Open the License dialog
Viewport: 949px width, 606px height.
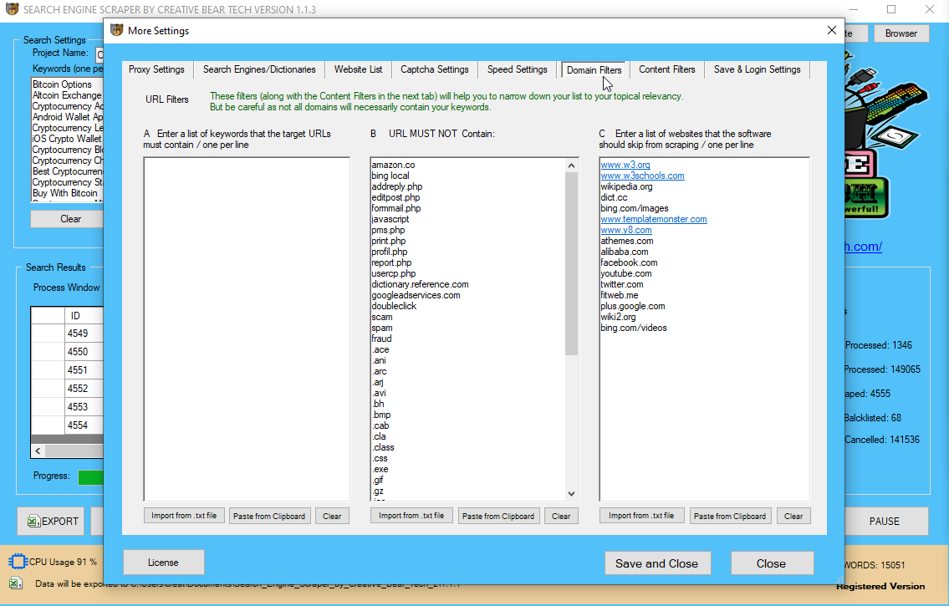163,562
